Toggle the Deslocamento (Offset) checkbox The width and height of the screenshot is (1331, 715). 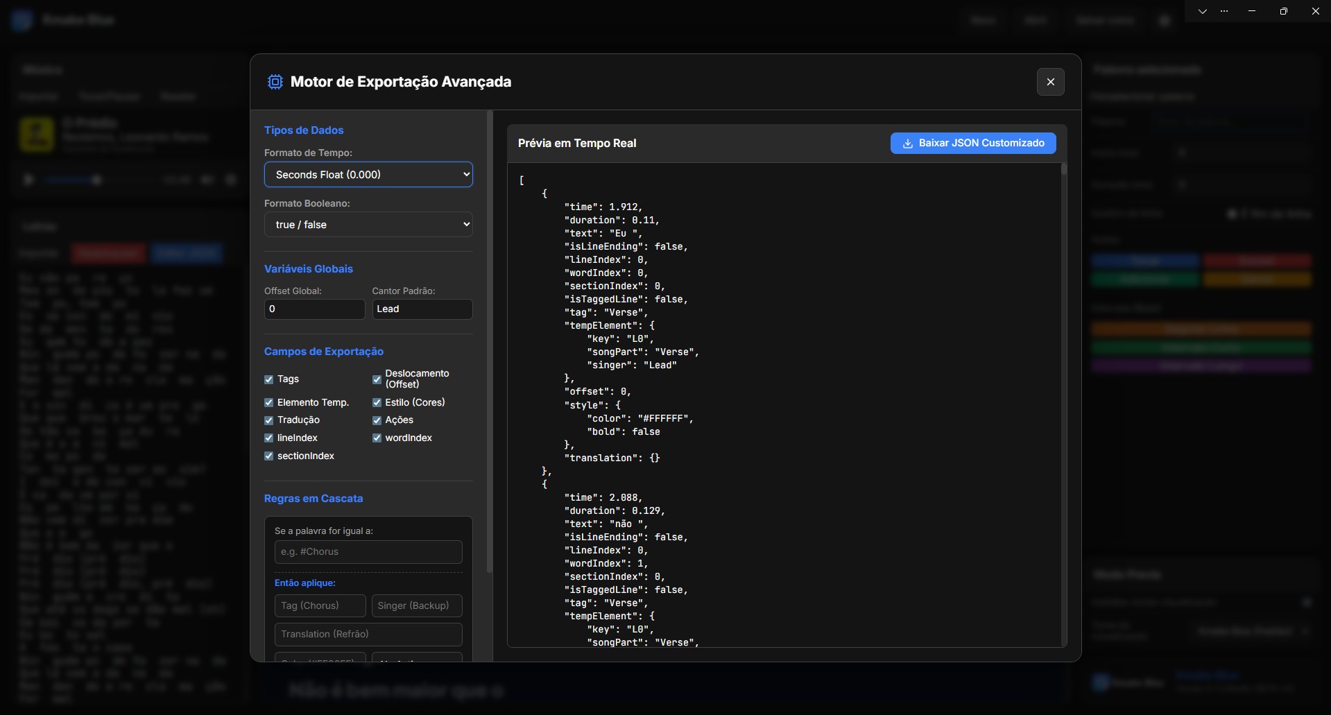click(x=377, y=379)
